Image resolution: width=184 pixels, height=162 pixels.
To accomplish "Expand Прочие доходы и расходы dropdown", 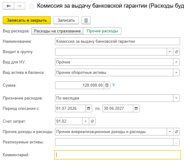I will pyautogui.click(x=170, y=131).
